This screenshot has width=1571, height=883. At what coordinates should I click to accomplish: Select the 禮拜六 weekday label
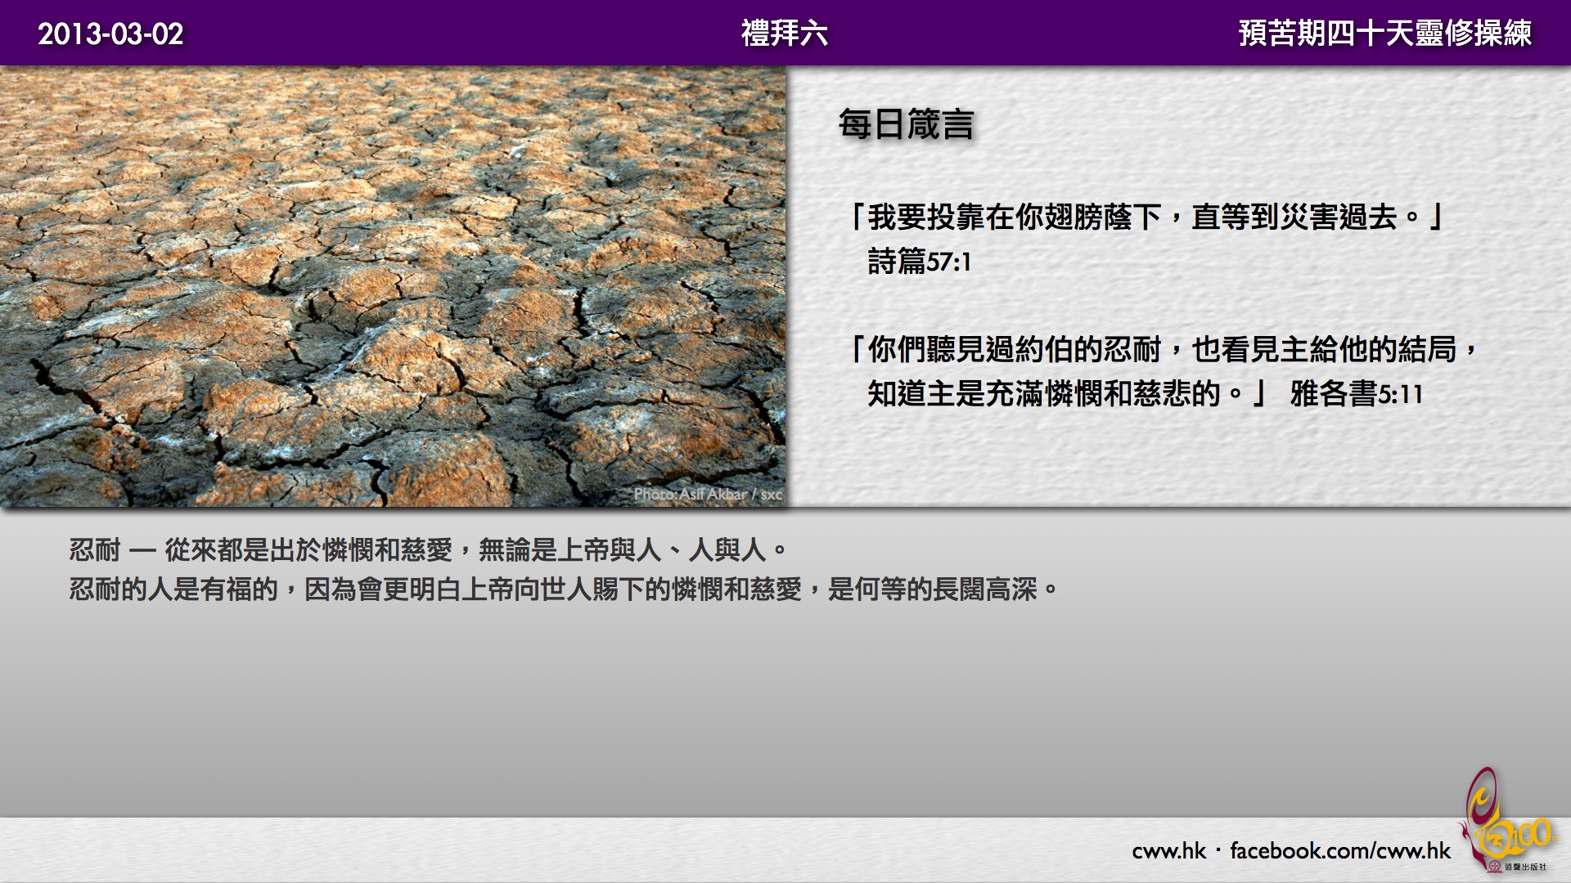tap(784, 34)
